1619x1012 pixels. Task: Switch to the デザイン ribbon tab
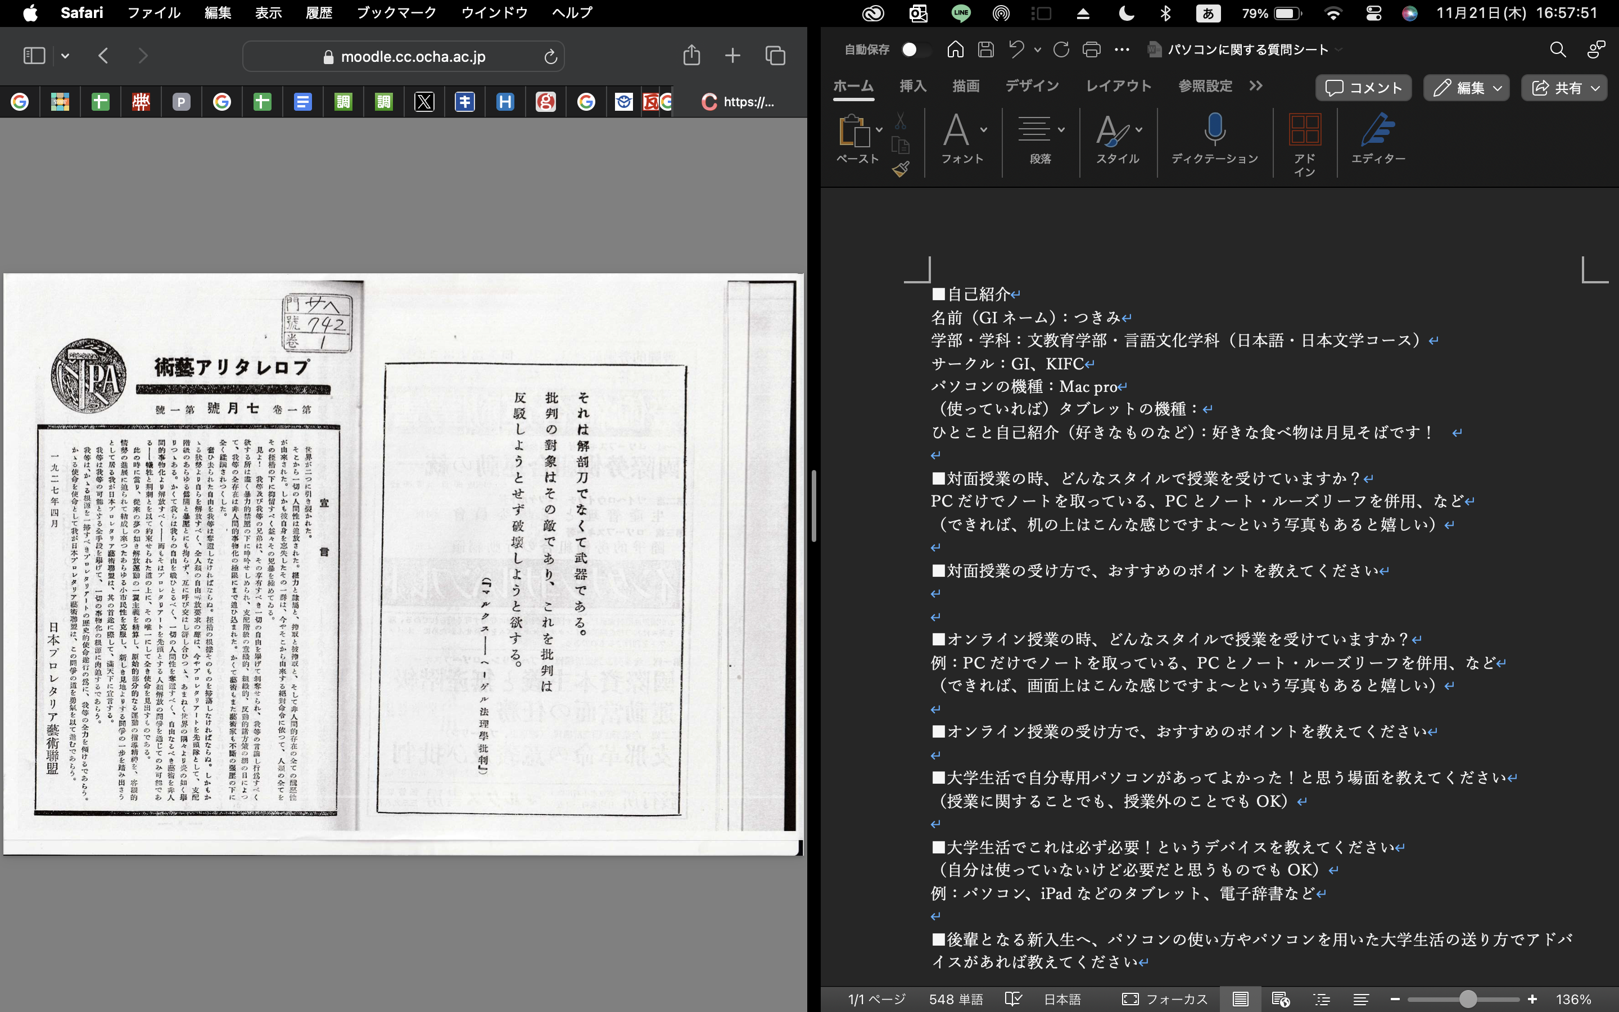(x=1032, y=87)
